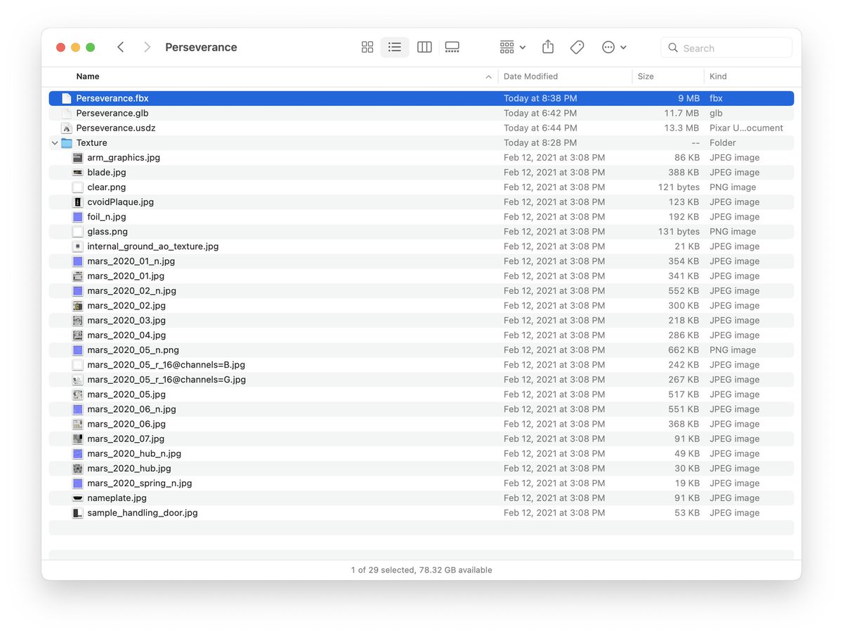Click the mars_2020_01_n.jpg thumbnail icon
The image size is (843, 635).
tap(78, 261)
